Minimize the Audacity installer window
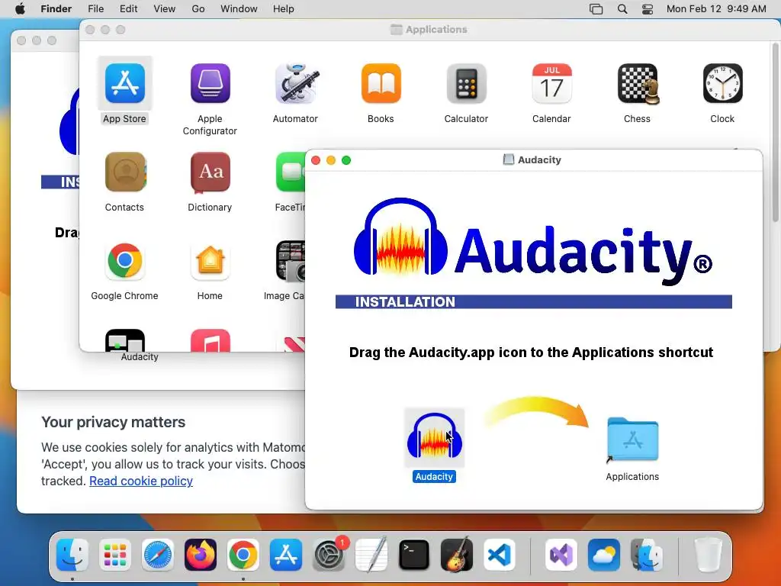Viewport: 781px width, 586px height. [x=331, y=160]
